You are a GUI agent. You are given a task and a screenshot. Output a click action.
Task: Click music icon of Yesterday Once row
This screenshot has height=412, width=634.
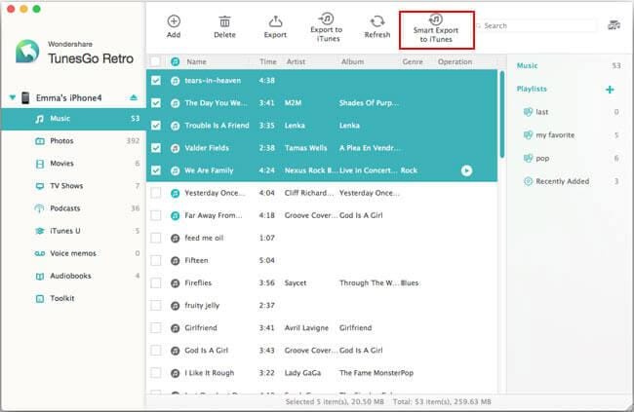click(175, 193)
